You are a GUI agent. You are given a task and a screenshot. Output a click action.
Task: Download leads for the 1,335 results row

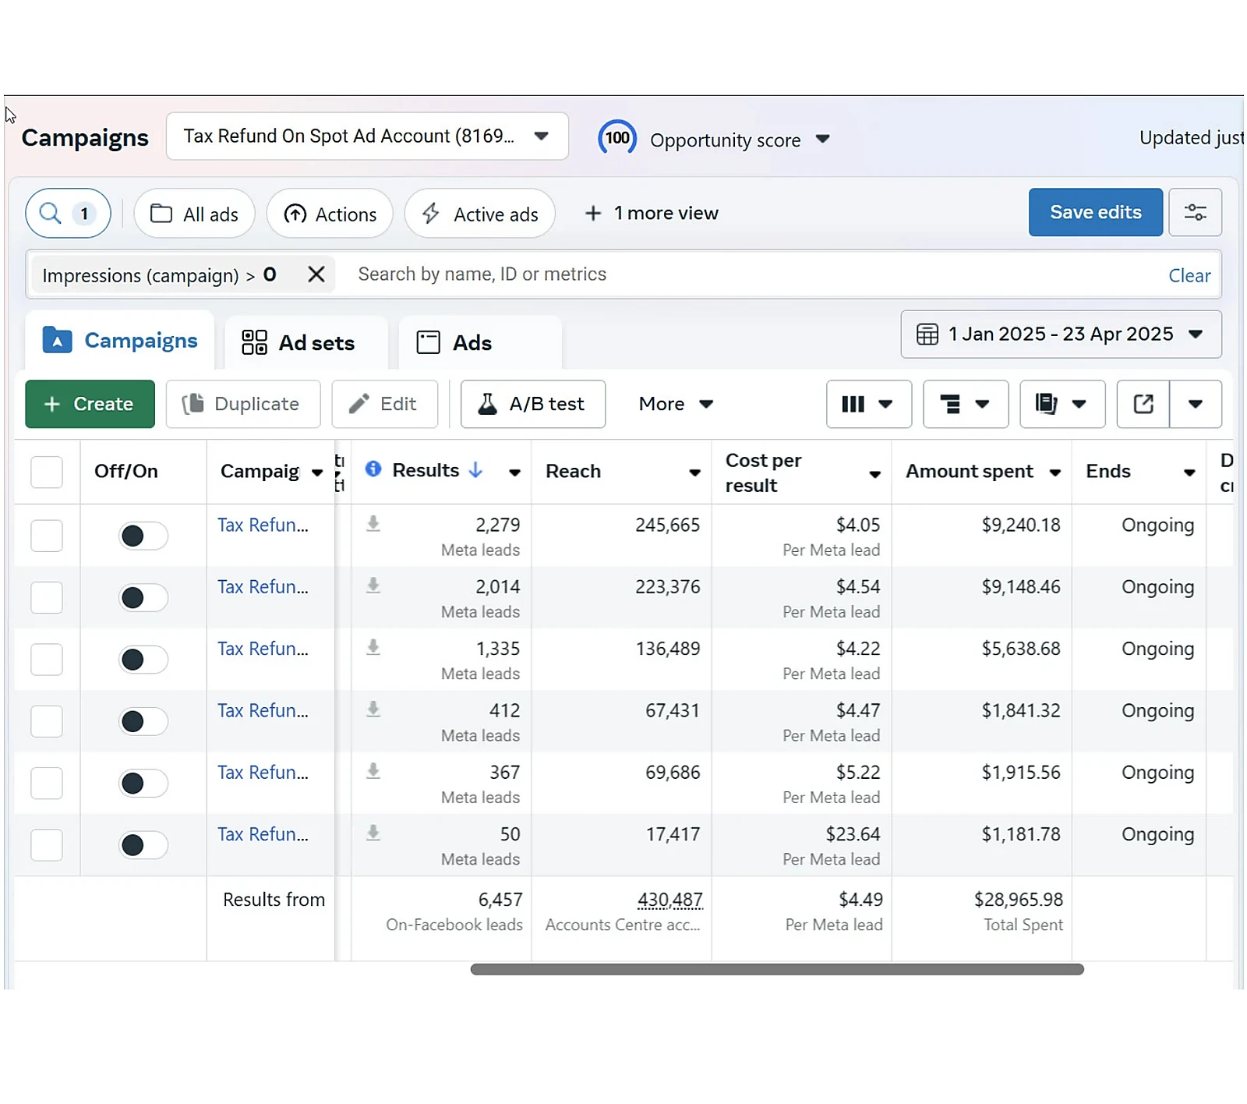(x=373, y=647)
